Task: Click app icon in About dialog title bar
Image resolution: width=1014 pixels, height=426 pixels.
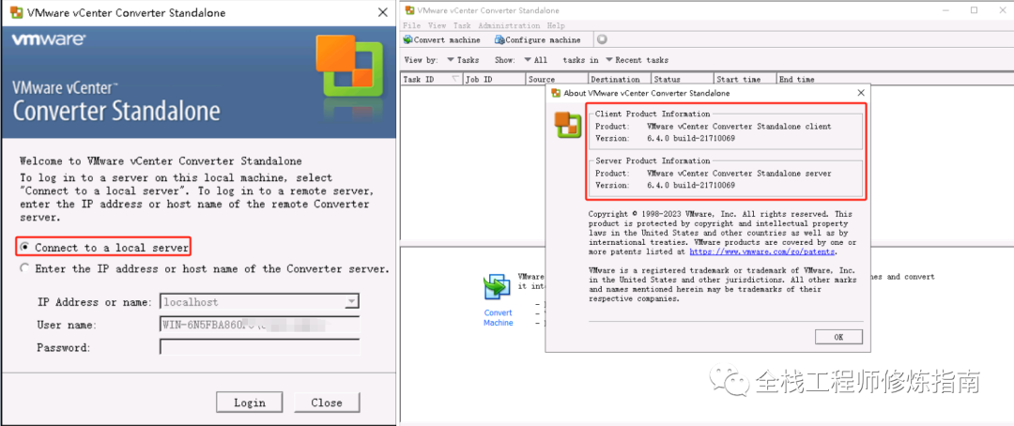Action: point(556,93)
